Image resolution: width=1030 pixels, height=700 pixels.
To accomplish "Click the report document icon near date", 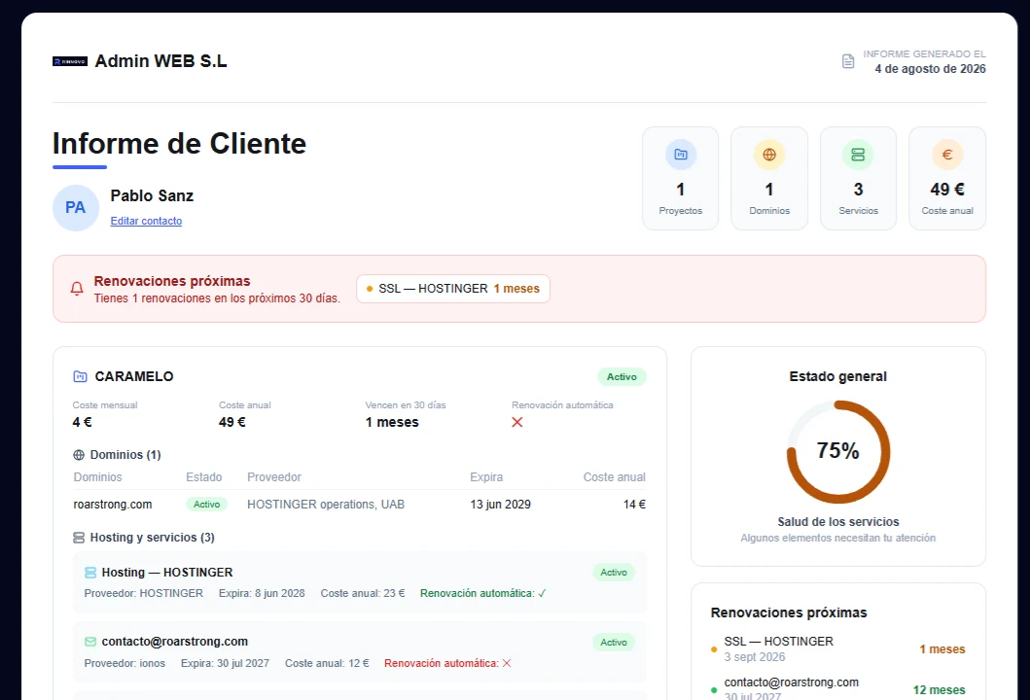I will pyautogui.click(x=848, y=61).
